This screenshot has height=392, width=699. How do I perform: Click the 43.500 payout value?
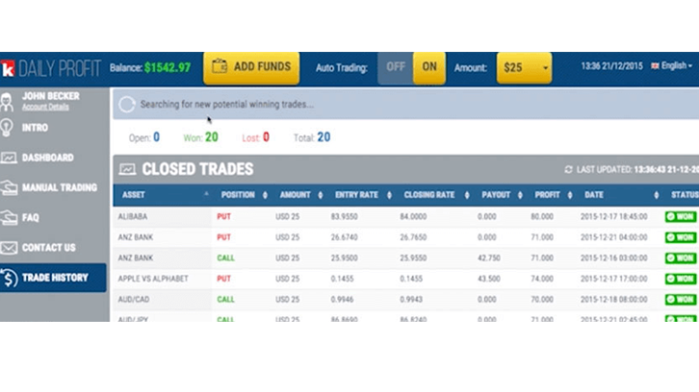pyautogui.click(x=488, y=279)
